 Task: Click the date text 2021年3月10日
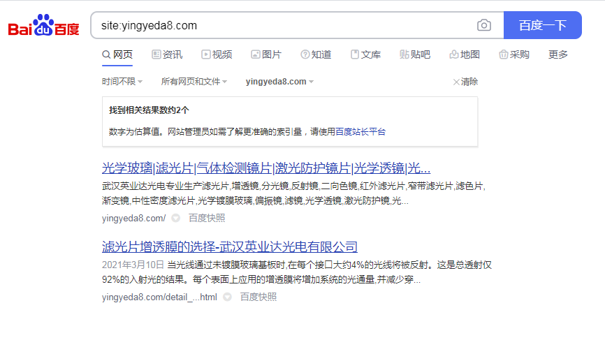pyautogui.click(x=133, y=265)
